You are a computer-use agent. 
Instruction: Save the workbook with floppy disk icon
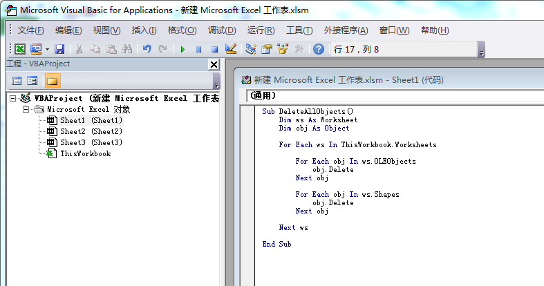[59, 49]
